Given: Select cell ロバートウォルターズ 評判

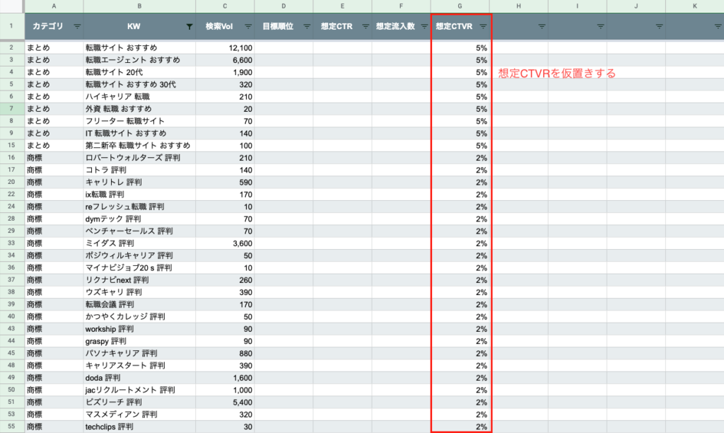Looking at the screenshot, I should click(x=139, y=158).
